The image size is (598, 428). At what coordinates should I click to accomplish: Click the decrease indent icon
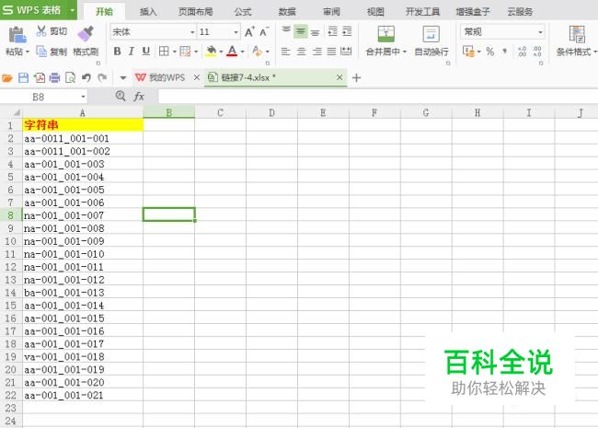332,31
